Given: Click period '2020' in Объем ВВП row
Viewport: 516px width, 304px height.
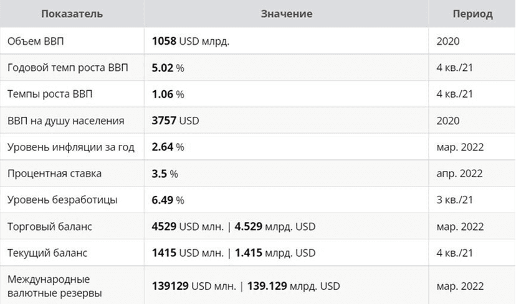Looking at the screenshot, I should (448, 41).
